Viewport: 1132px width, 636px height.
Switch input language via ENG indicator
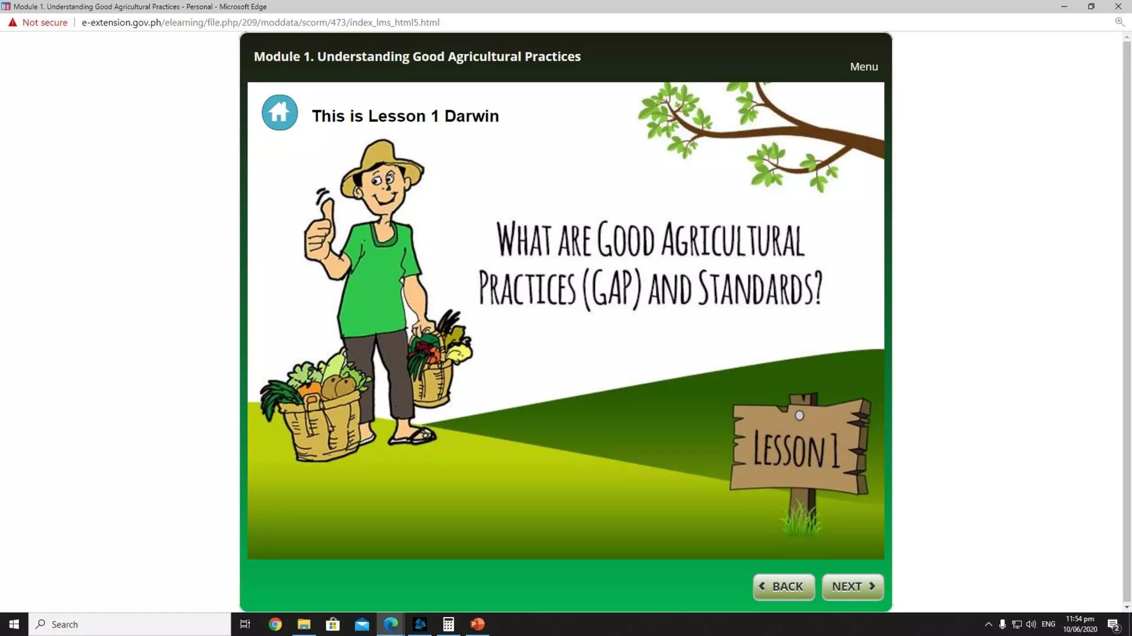tap(1048, 624)
